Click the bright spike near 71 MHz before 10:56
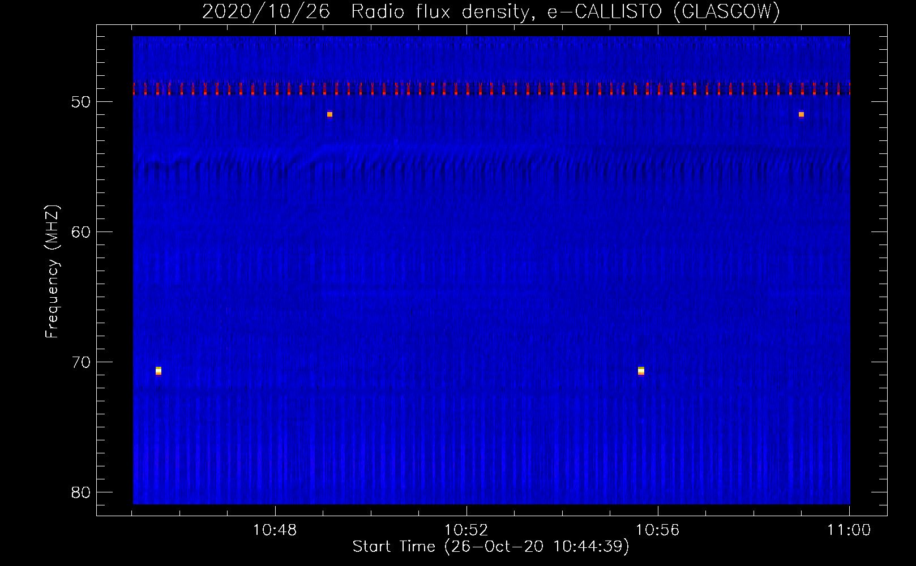This screenshot has width=916, height=566. coord(641,371)
